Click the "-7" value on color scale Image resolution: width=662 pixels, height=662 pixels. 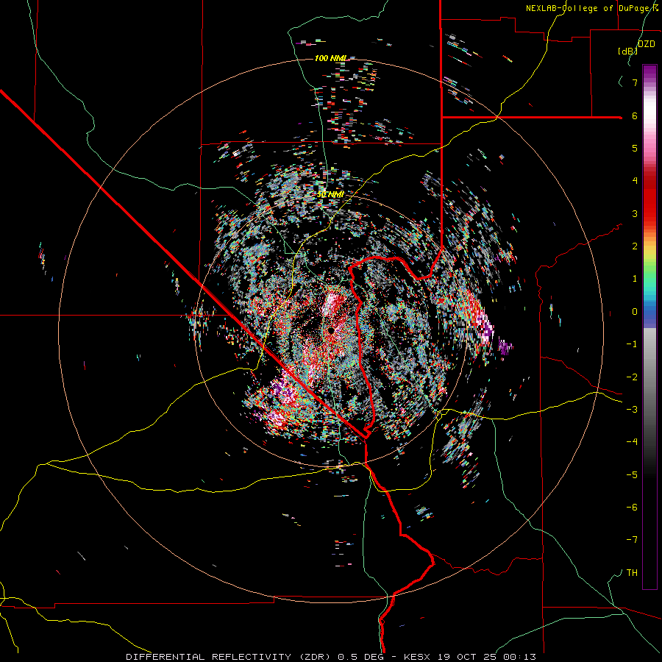click(x=632, y=540)
